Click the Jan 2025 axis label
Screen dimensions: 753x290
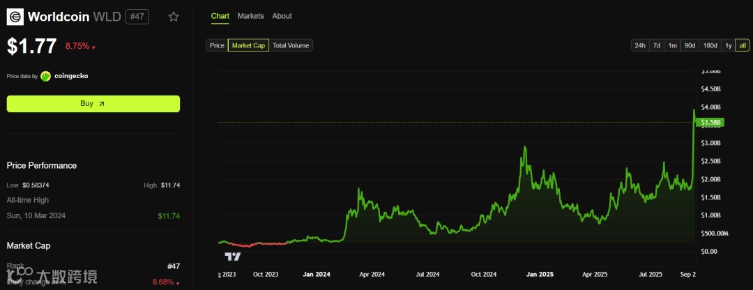point(539,275)
